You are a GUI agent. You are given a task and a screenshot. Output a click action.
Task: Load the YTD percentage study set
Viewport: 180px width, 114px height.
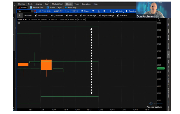(88, 15)
